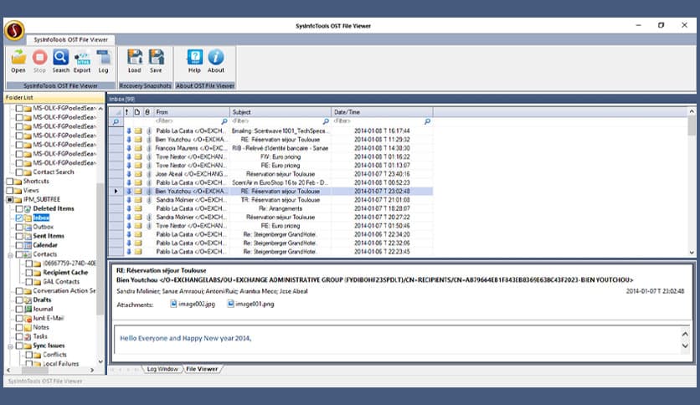Screen dimensions: 700x405
Task: Collapse the Sync Issues tree node
Action: pos(10,346)
